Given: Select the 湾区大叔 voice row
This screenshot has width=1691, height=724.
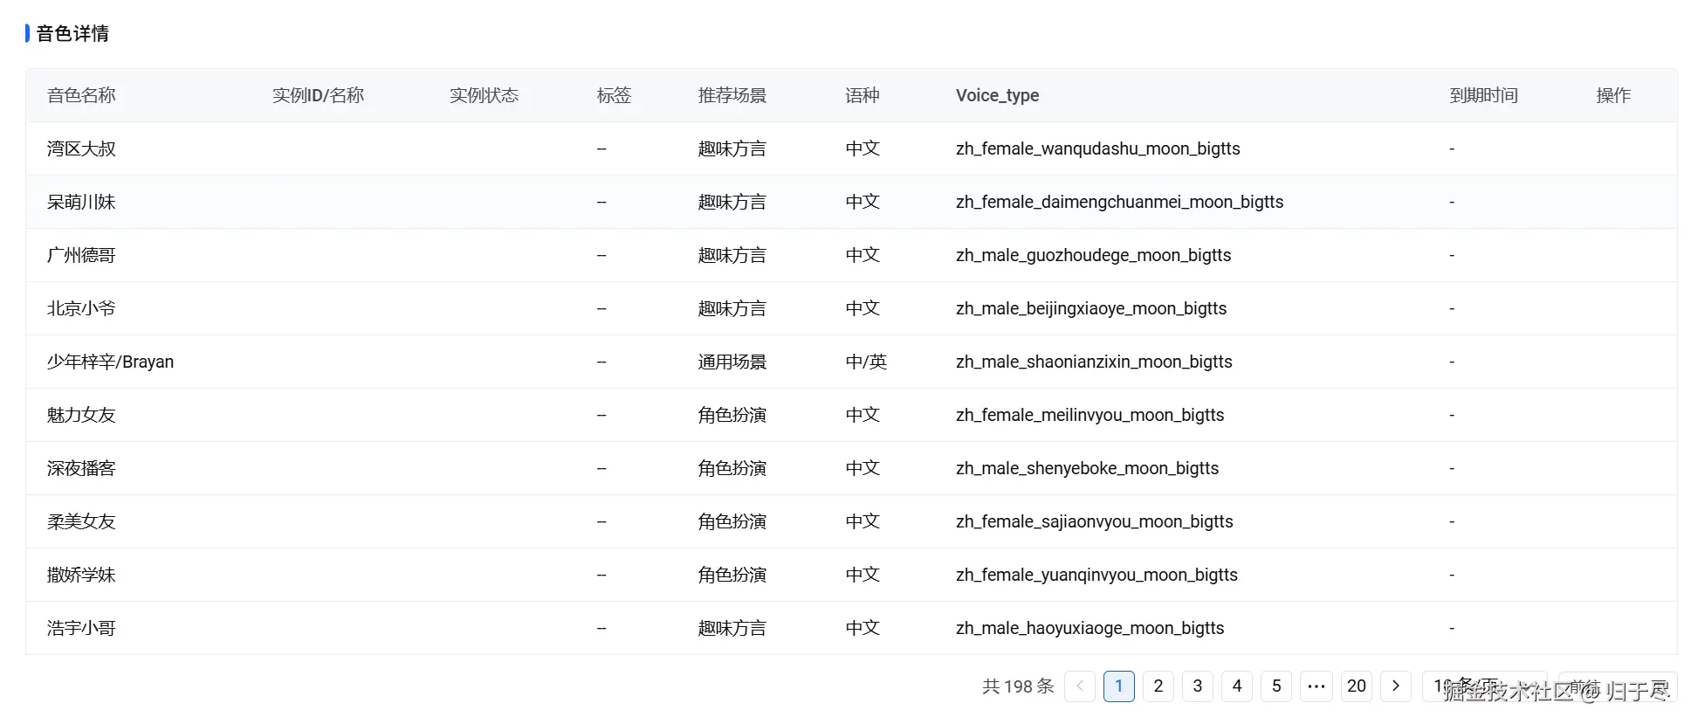Looking at the screenshot, I should tap(81, 148).
